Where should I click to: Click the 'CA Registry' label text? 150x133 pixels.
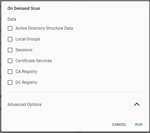click(x=26, y=71)
